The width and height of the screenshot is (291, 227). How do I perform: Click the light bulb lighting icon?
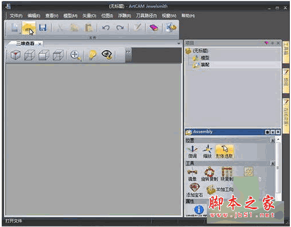coord(92,55)
